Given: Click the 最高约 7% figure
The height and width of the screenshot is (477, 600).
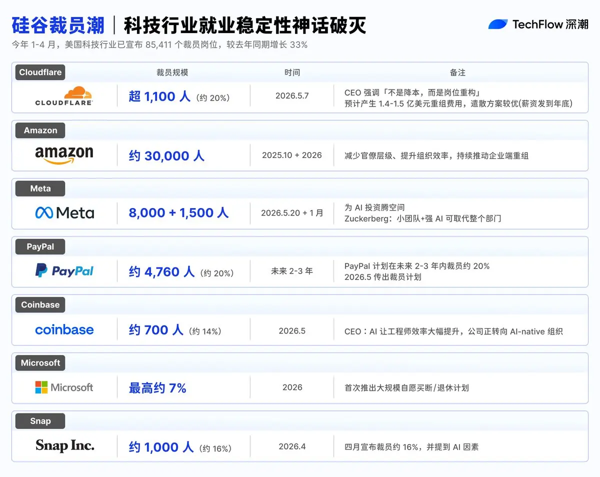Looking at the screenshot, I should click(x=157, y=388).
